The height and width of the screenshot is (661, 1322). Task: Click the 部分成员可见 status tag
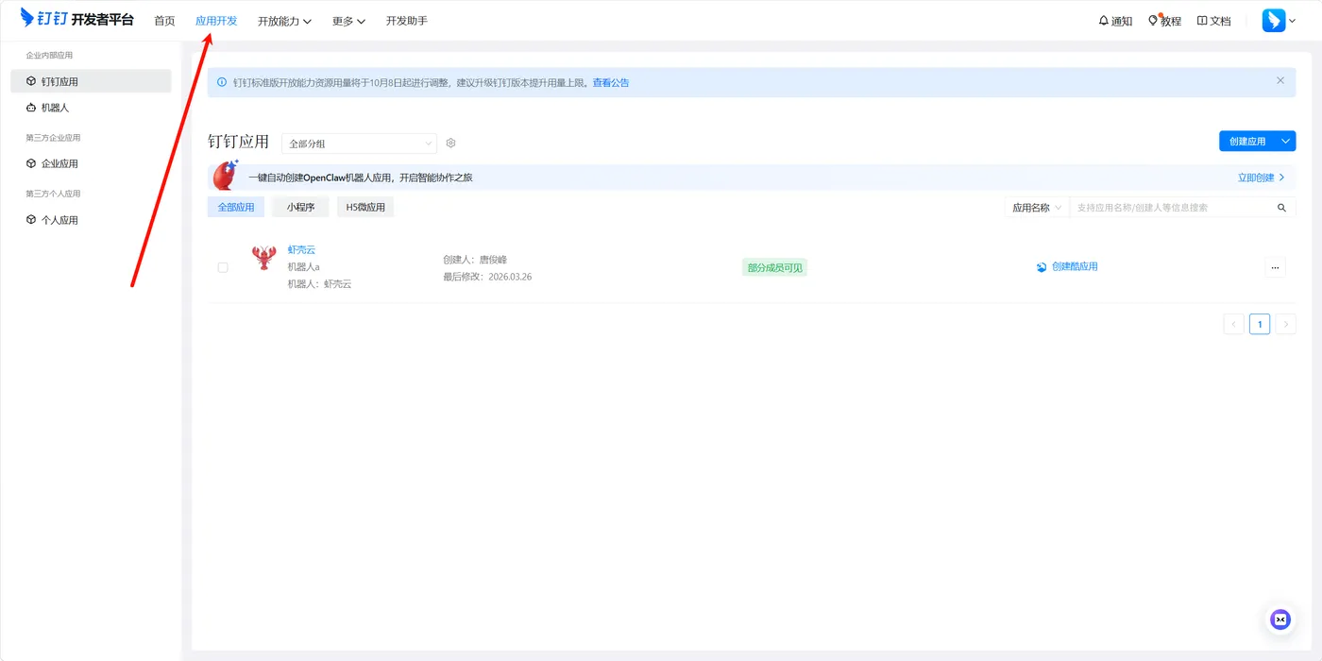[x=774, y=268]
